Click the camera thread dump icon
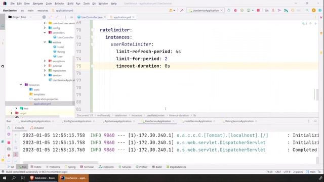324x182 pixels. (x=9, y=149)
